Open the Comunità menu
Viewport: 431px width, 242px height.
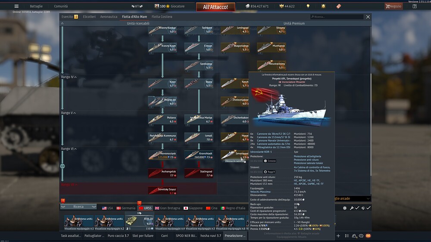pos(61,6)
